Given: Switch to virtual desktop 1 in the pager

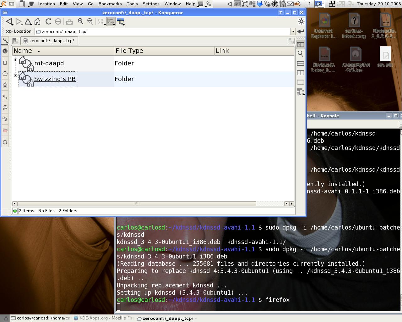Looking at the screenshot, I should (310, 4).
